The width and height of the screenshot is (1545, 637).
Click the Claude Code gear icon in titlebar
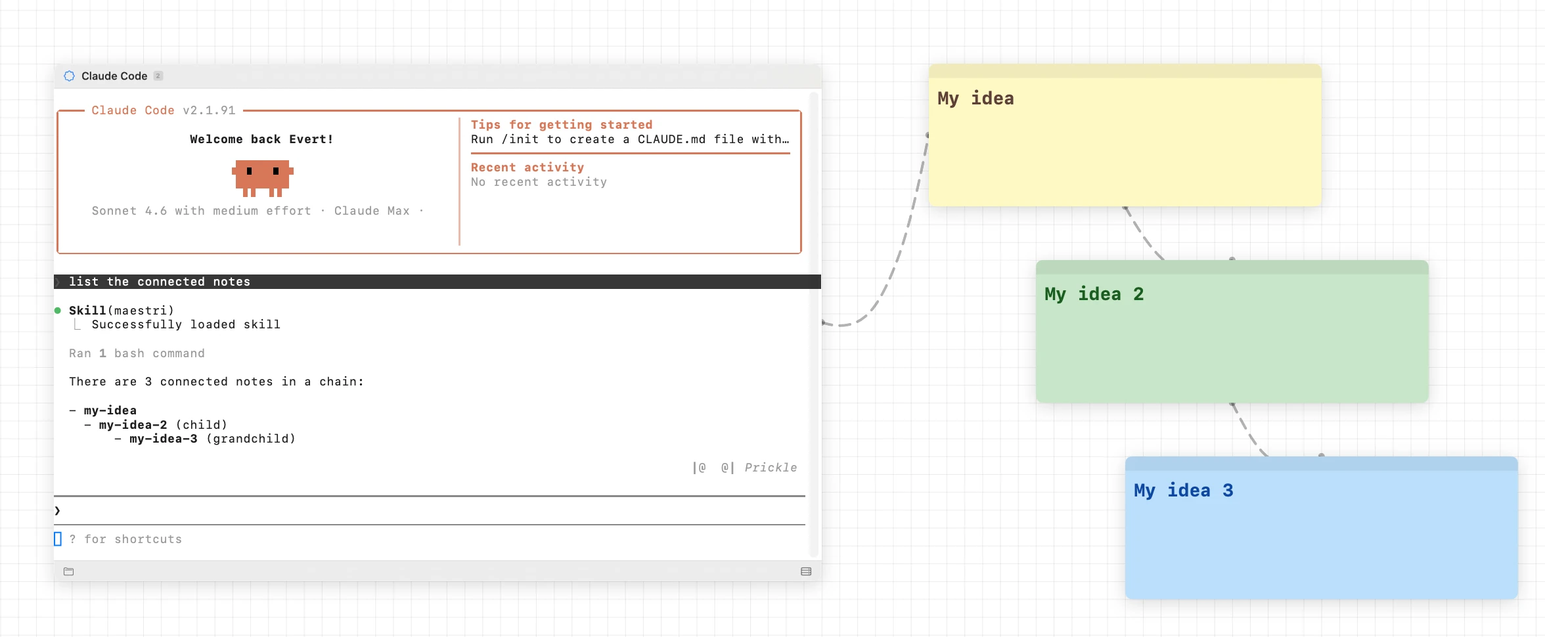pos(68,76)
